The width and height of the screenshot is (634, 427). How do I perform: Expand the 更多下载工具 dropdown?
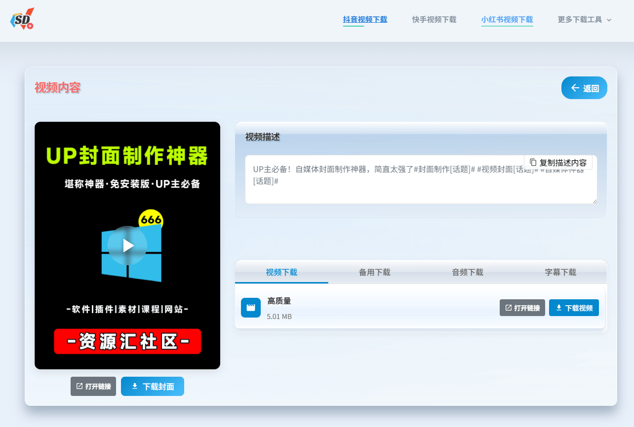pos(581,20)
